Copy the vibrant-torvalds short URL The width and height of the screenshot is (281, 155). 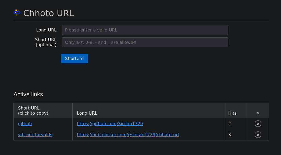[x=35, y=135]
